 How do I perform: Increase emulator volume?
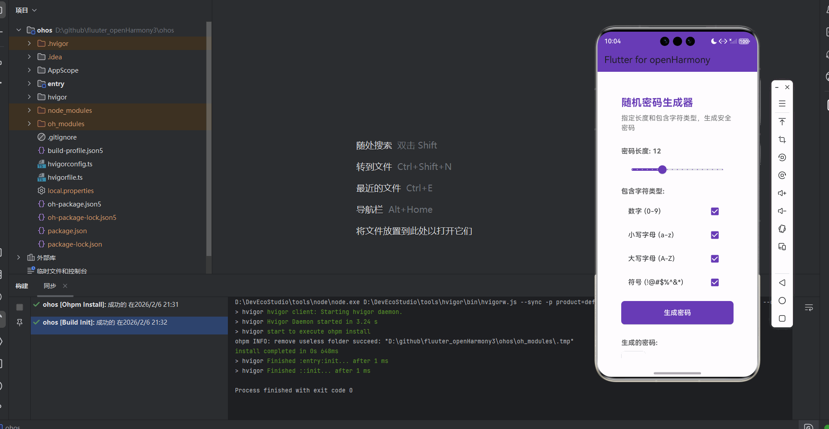pos(782,193)
